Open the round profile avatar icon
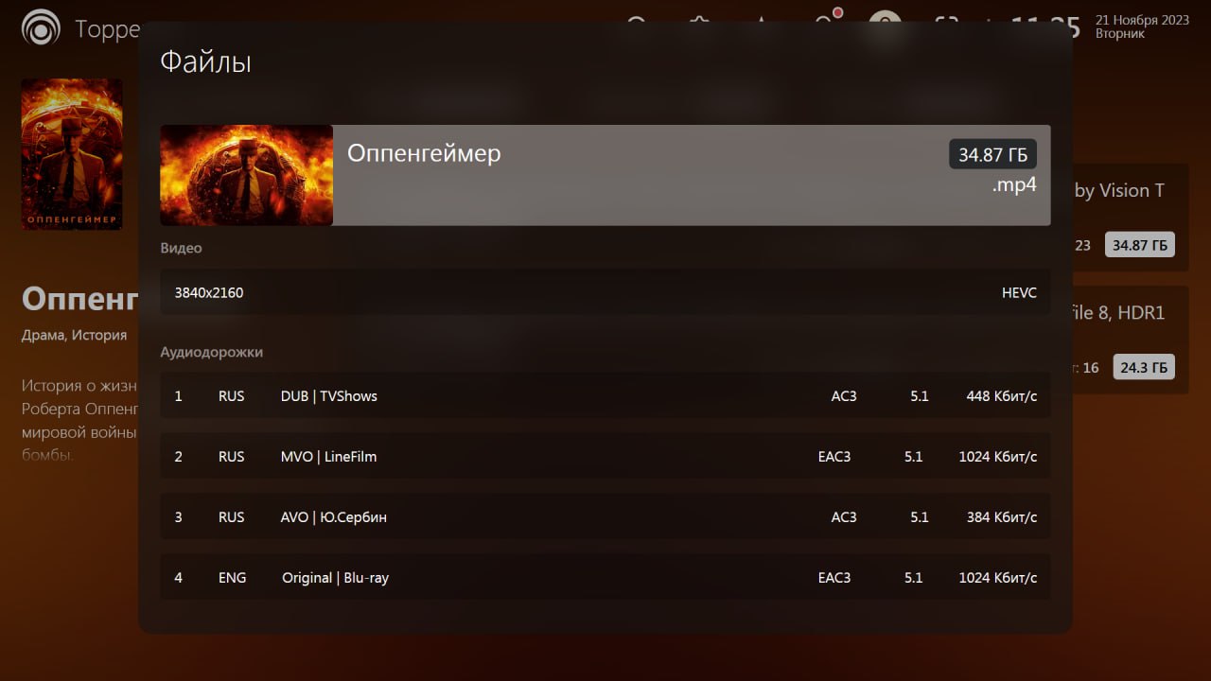Image resolution: width=1211 pixels, height=681 pixels. 885,23
